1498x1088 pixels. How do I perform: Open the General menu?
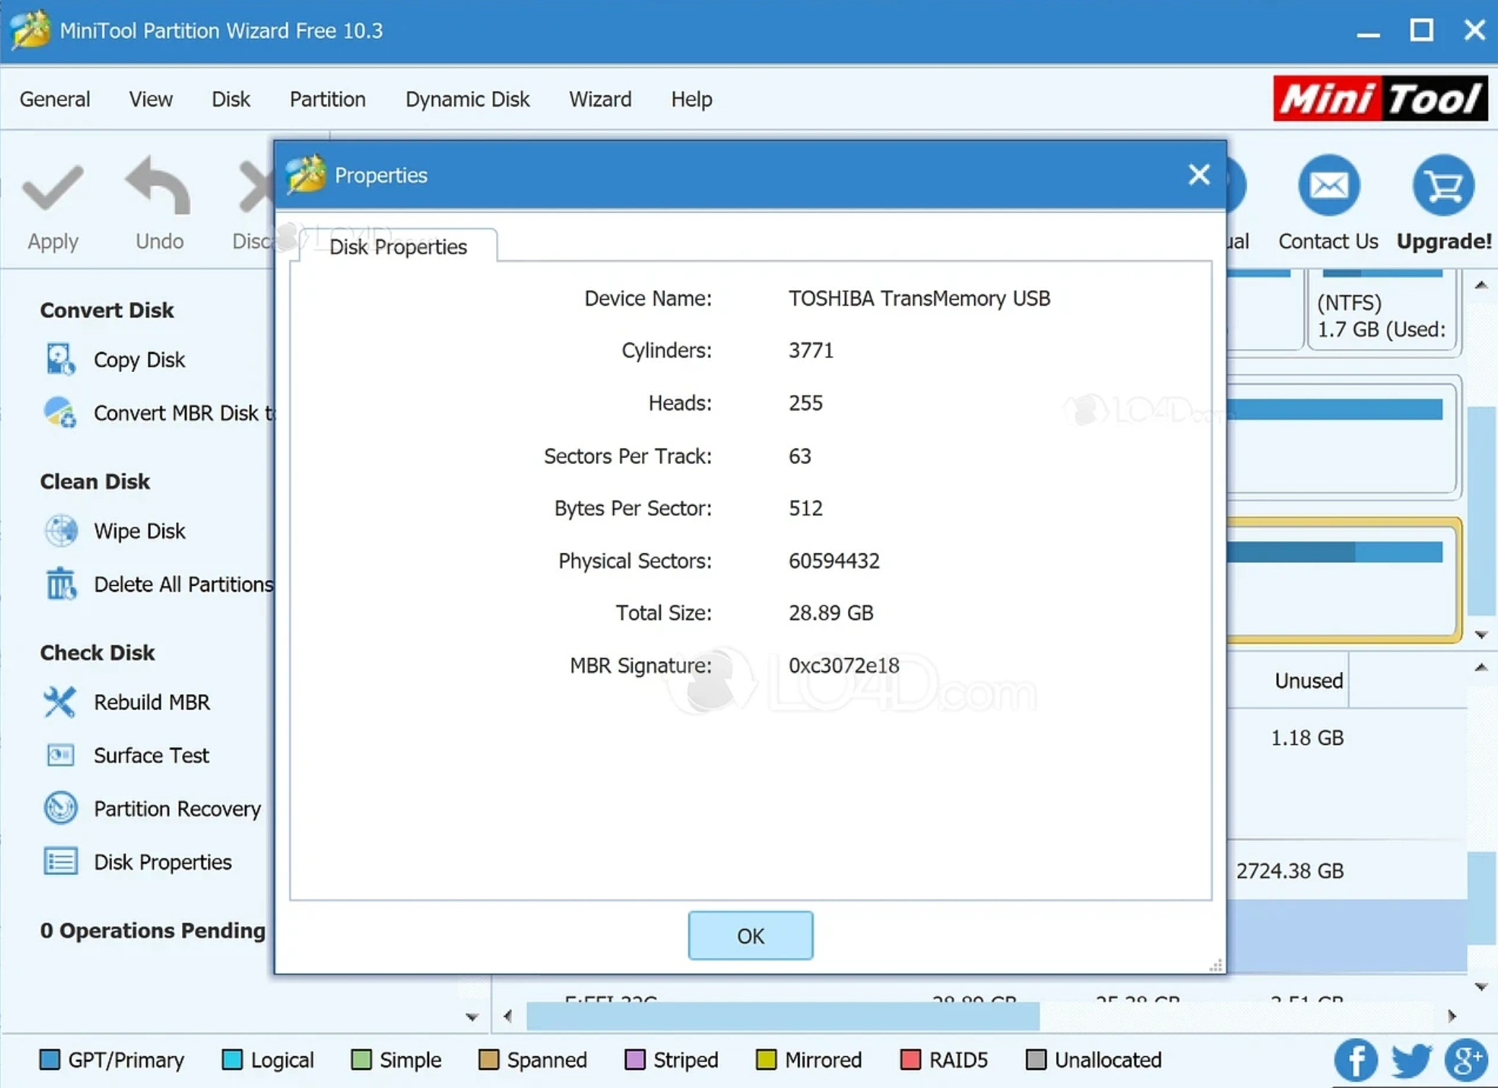coord(55,99)
